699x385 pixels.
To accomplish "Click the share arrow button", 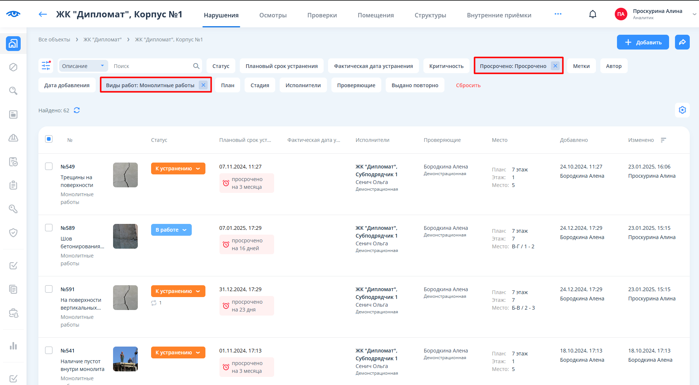I will [682, 42].
